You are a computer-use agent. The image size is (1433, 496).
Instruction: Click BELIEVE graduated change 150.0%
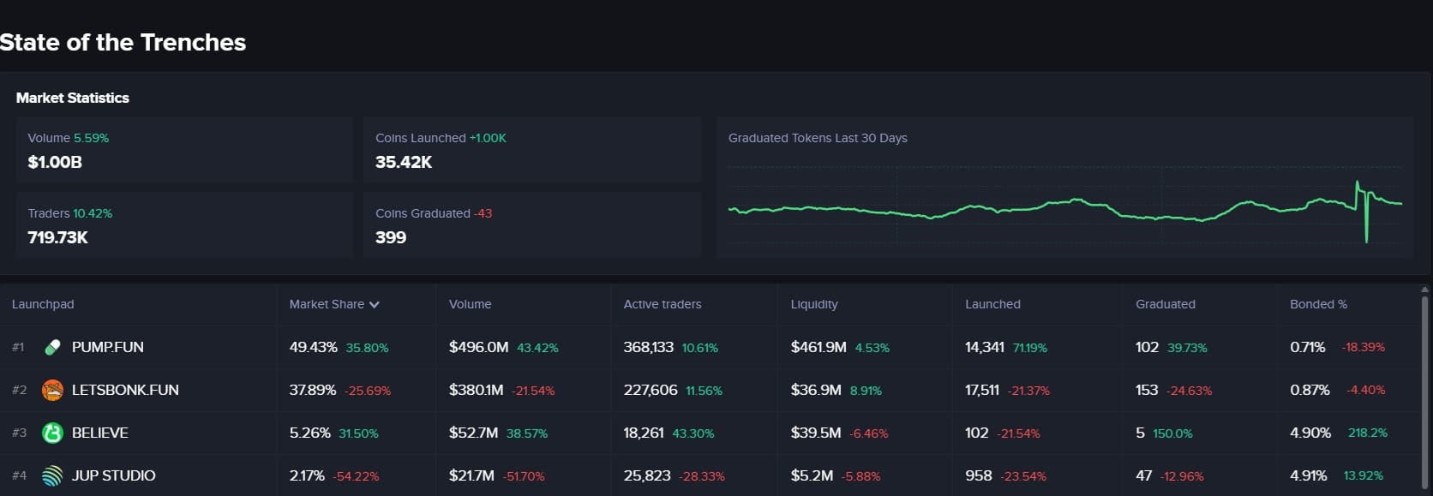(1172, 433)
